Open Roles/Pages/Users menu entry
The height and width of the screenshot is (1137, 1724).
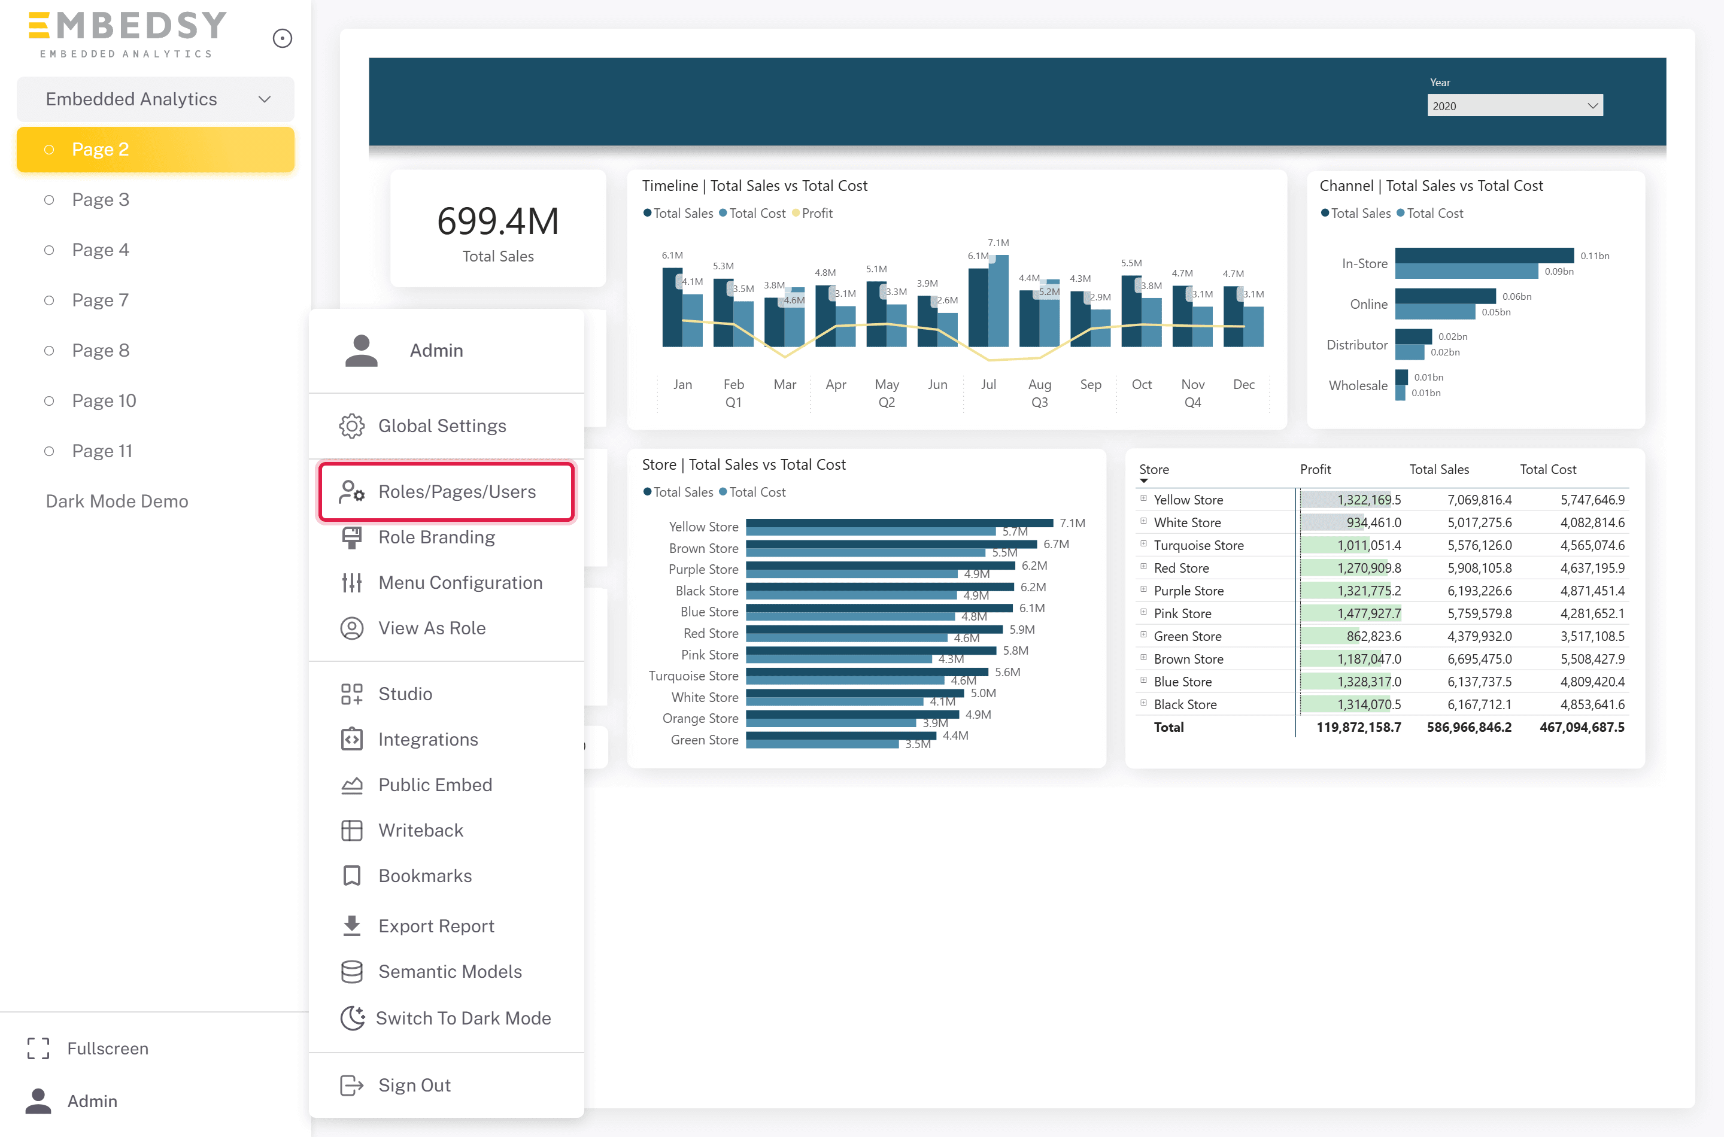[x=446, y=492]
